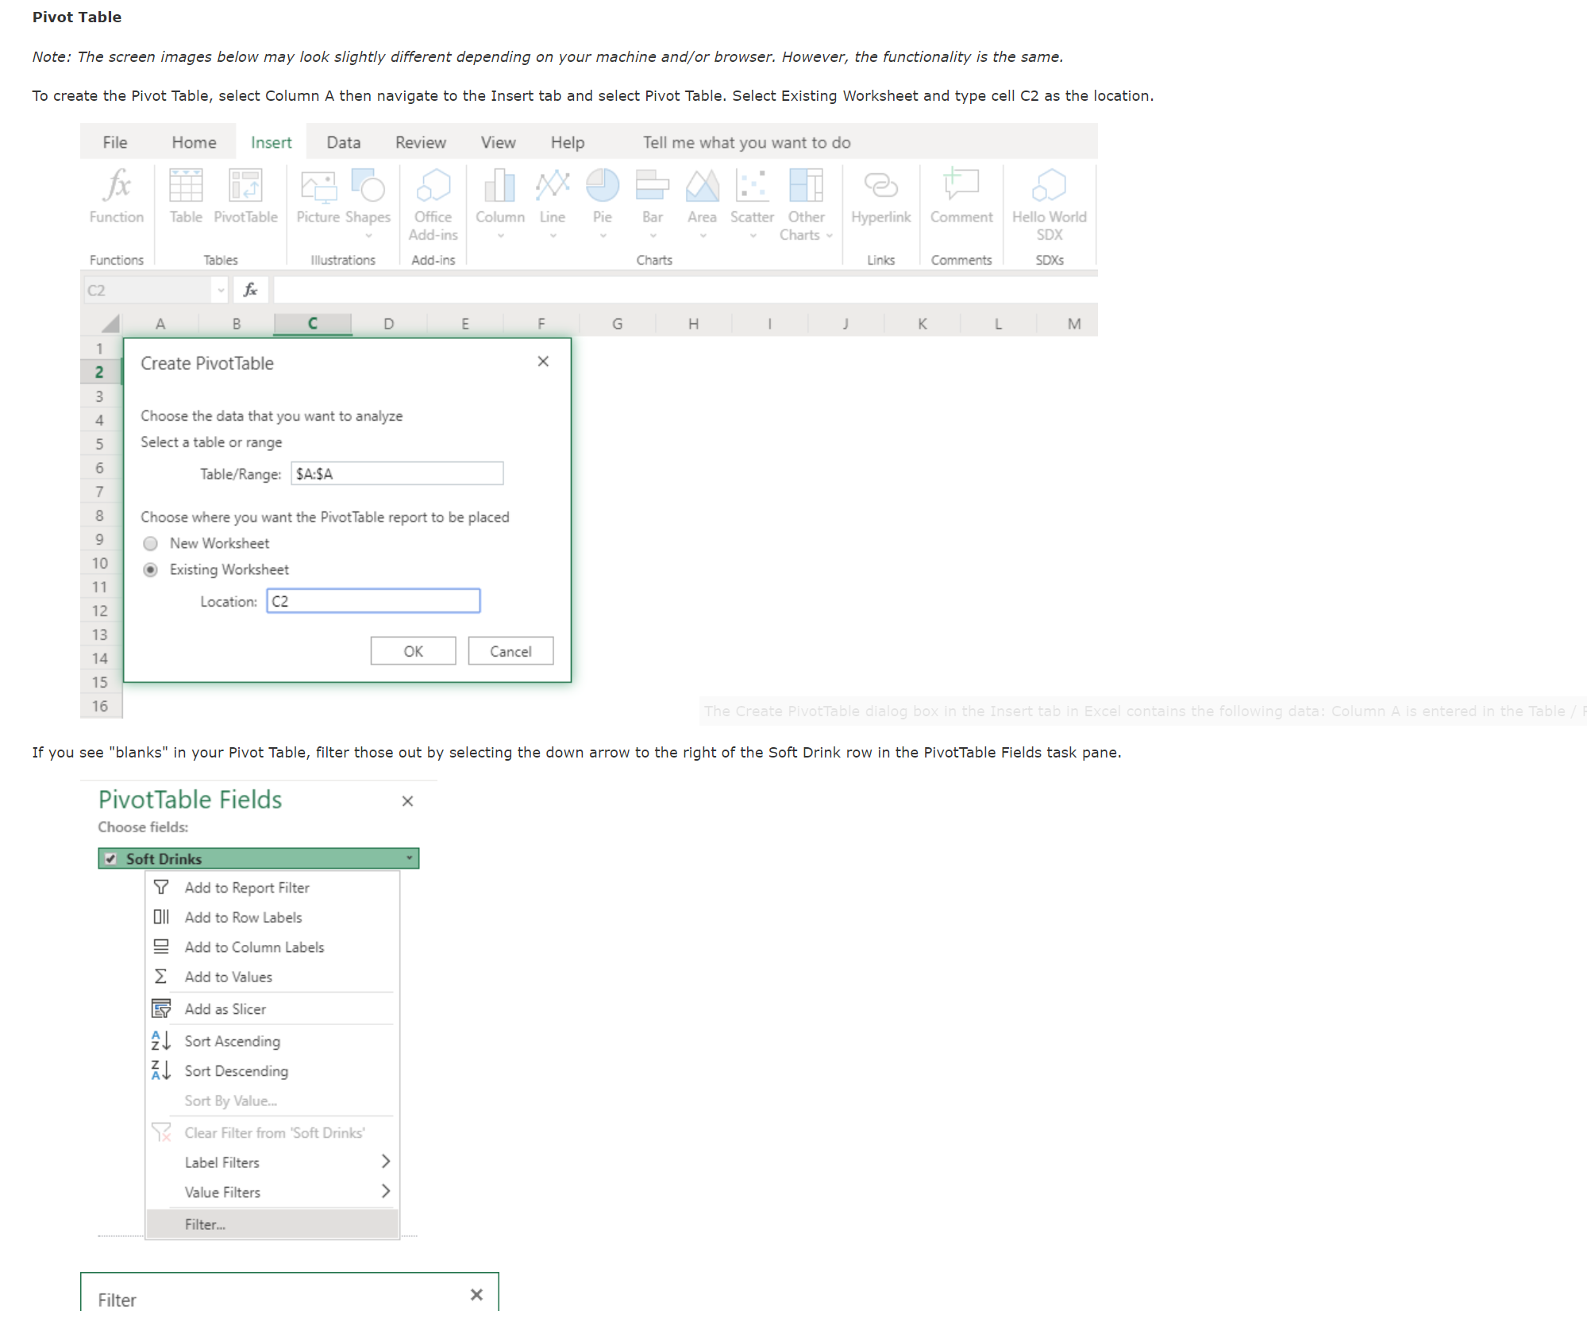1587x1330 pixels.
Task: Choose Filter... from the context menu
Action: pyautogui.click(x=204, y=1224)
